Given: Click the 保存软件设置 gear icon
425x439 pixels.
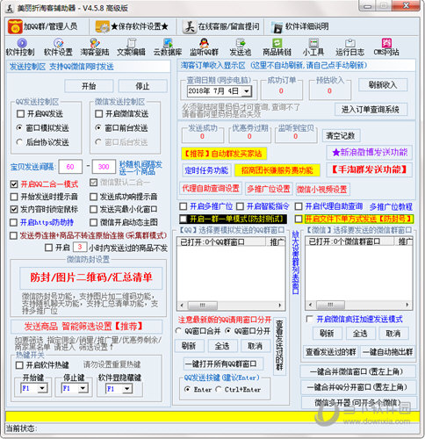Looking at the screenshot, I should point(103,27).
